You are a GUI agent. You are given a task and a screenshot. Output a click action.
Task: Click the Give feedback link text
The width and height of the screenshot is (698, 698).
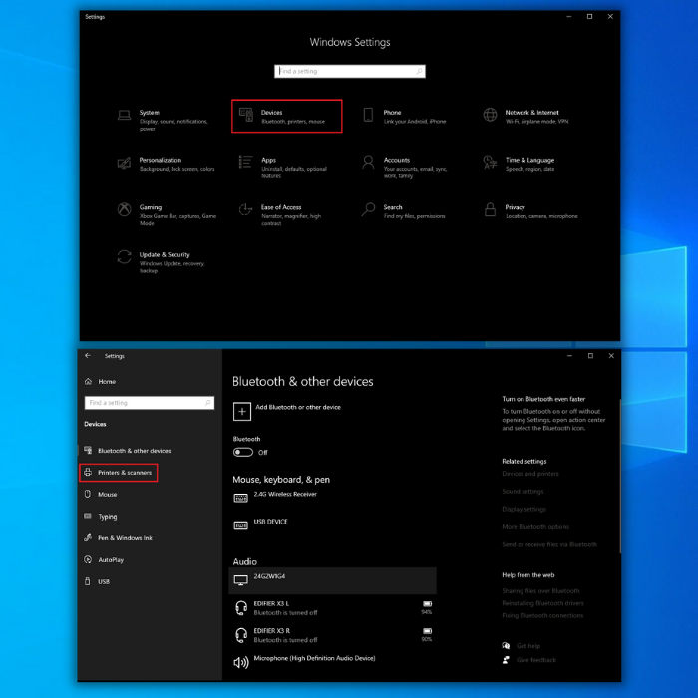(536, 660)
